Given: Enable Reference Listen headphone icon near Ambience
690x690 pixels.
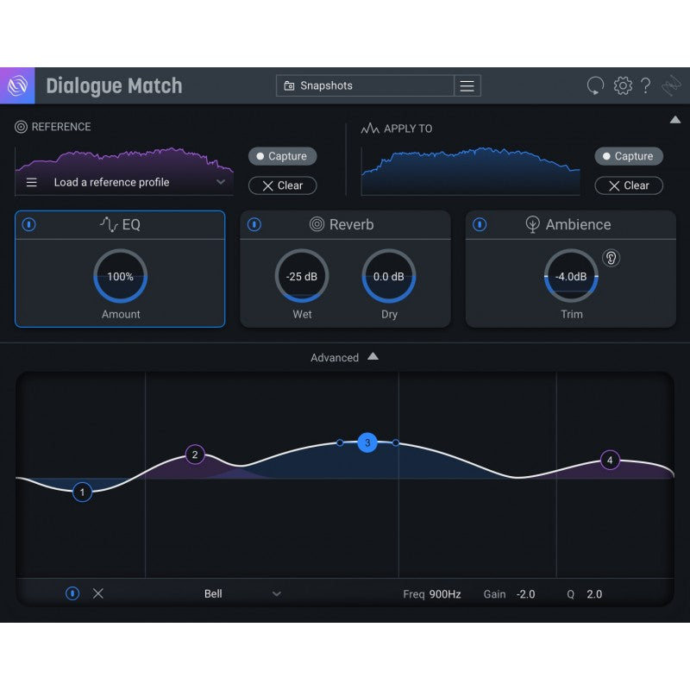Looking at the screenshot, I should tap(611, 258).
